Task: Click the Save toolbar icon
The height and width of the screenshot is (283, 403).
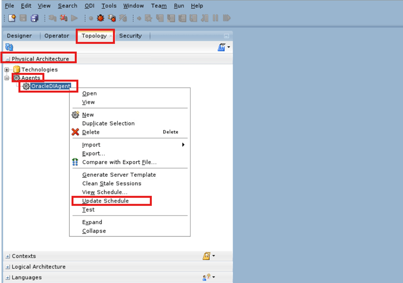Action: [x=22, y=18]
